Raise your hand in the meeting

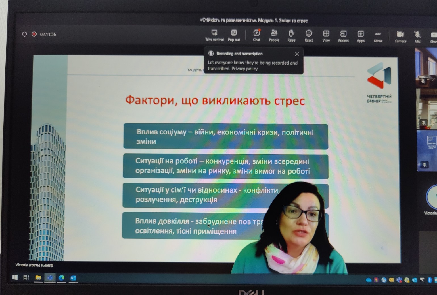(291, 35)
